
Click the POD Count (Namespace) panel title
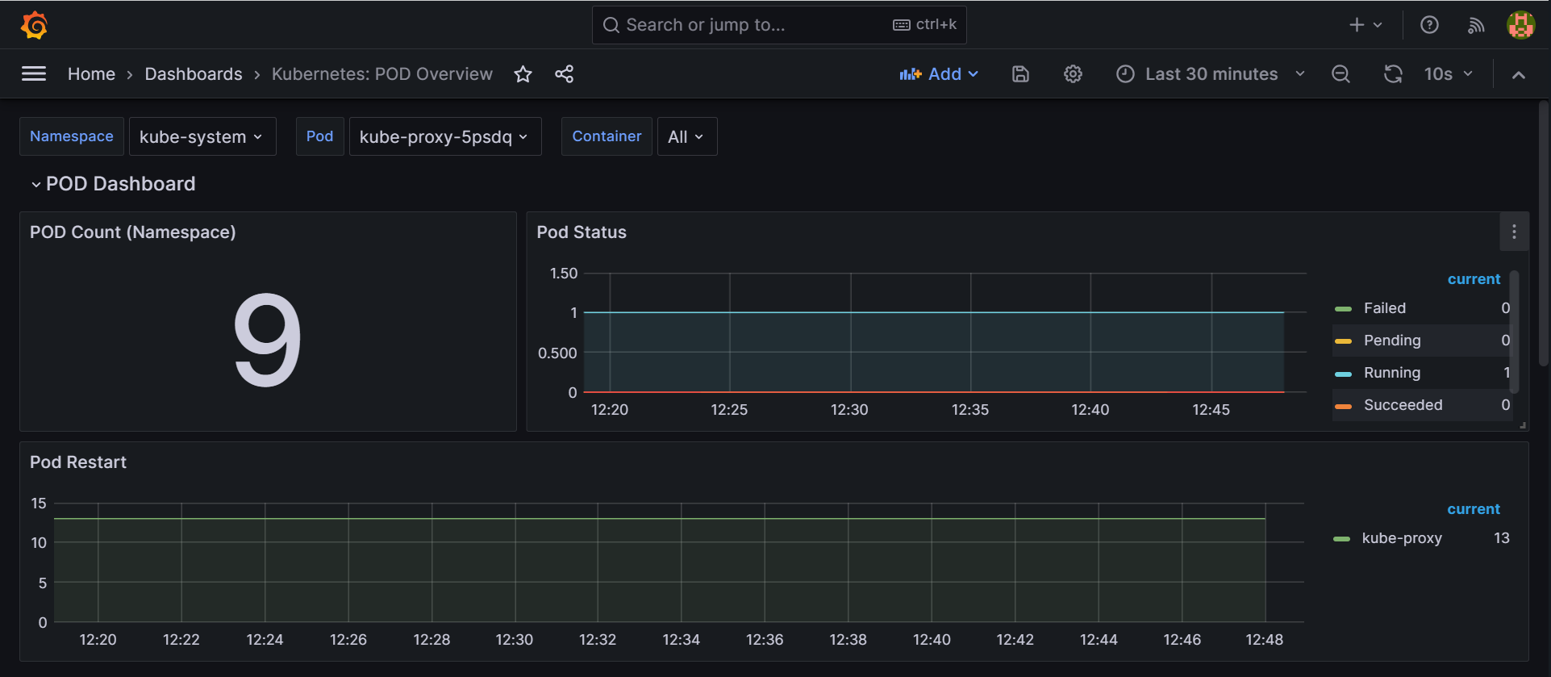[x=133, y=232]
